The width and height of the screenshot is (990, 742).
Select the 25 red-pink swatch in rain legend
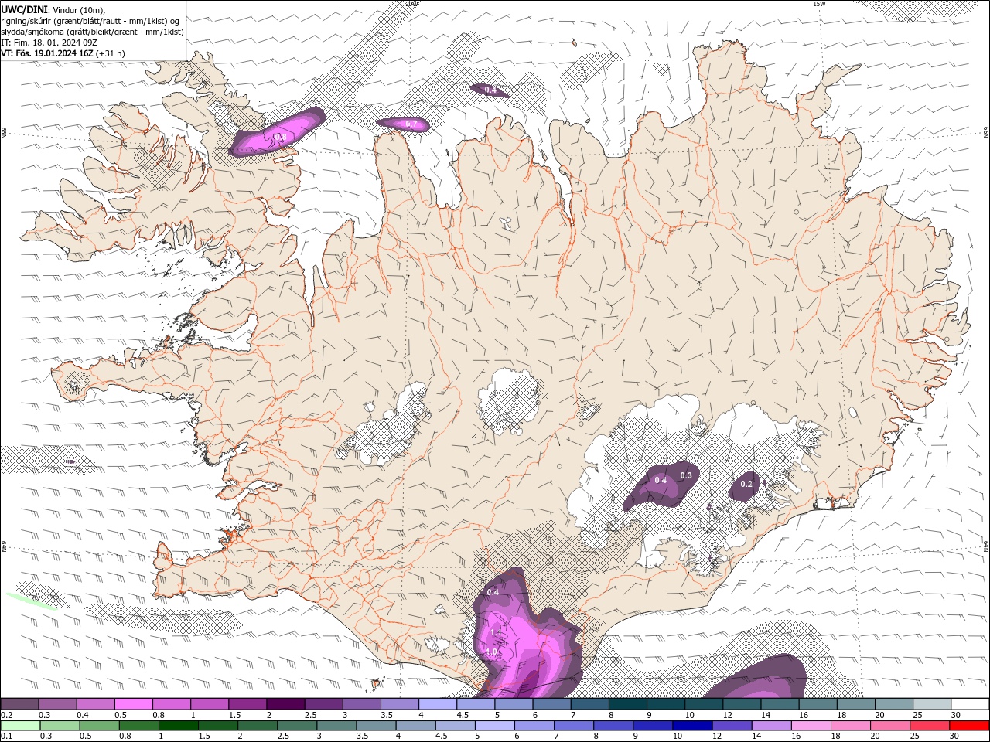(x=930, y=726)
